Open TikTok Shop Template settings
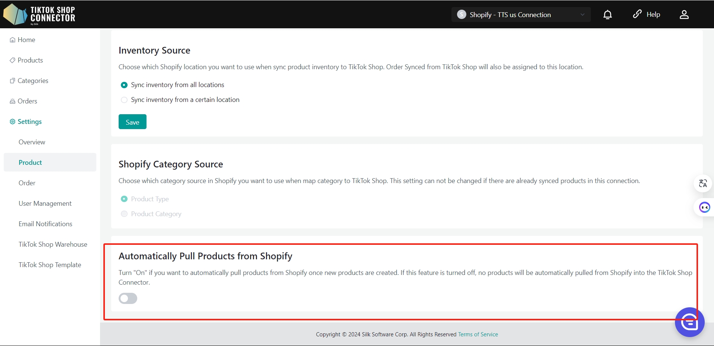The width and height of the screenshot is (714, 346). point(50,265)
